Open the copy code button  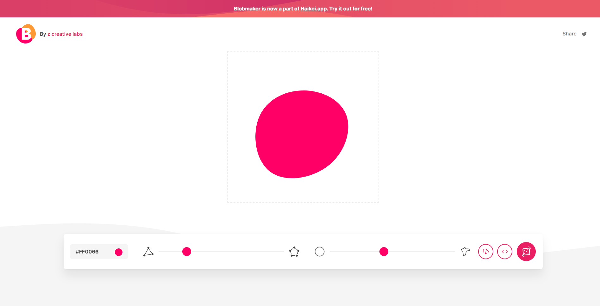coord(505,252)
